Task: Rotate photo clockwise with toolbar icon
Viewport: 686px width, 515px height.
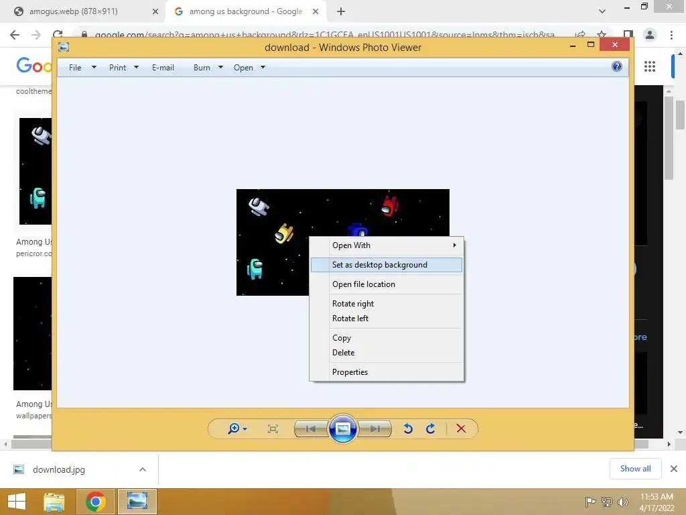Action: coord(431,428)
